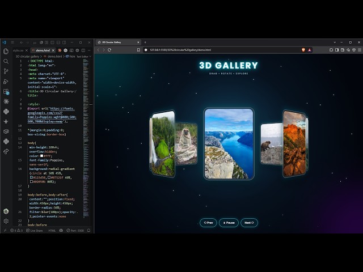
Task: Open the Run and Debug view
Action: tap(6, 82)
